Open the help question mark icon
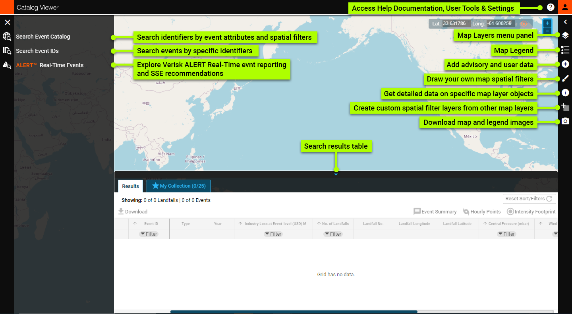572x314 pixels. tap(551, 7)
